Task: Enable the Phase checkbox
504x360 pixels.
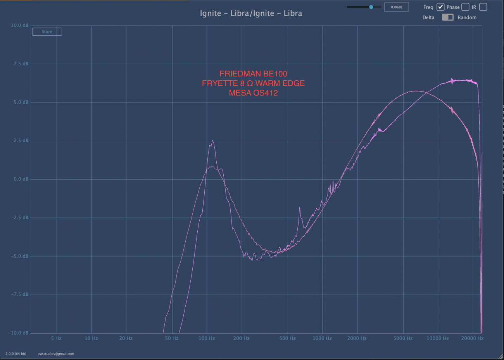Action: point(465,7)
